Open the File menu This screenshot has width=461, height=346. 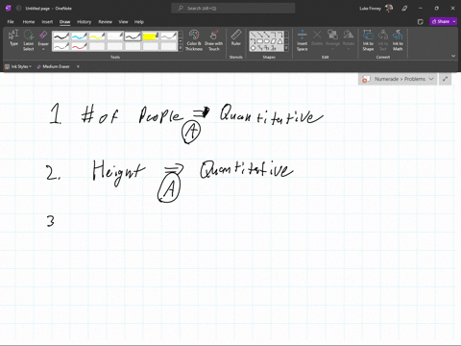pos(11,22)
